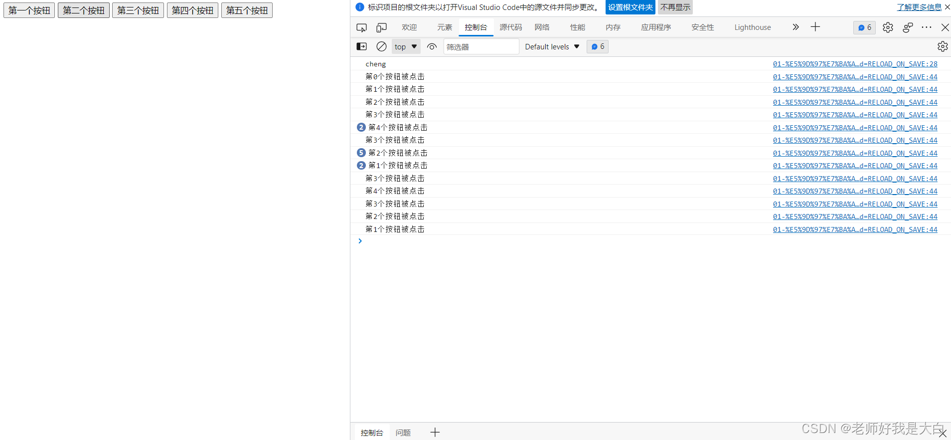Create a live expression with the eye icon
The image size is (951, 440).
point(432,46)
